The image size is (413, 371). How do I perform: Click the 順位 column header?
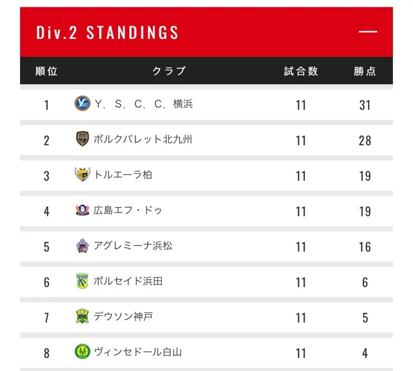pyautogui.click(x=46, y=72)
